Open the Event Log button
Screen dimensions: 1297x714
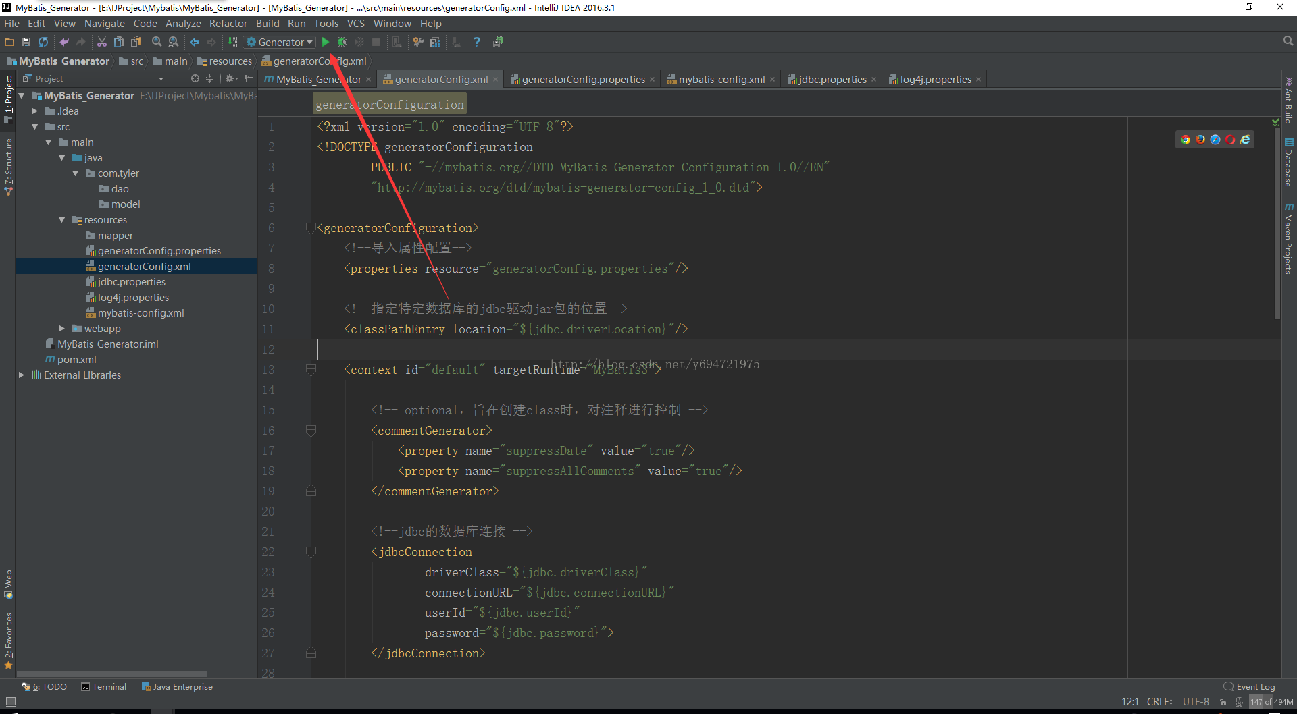tap(1250, 687)
